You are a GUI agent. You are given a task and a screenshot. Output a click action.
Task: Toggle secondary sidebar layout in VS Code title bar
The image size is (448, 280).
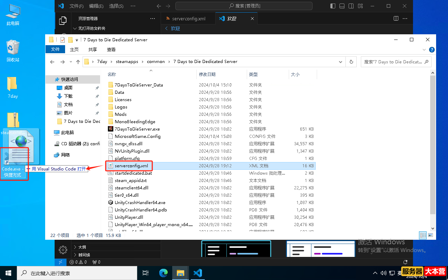351,6
